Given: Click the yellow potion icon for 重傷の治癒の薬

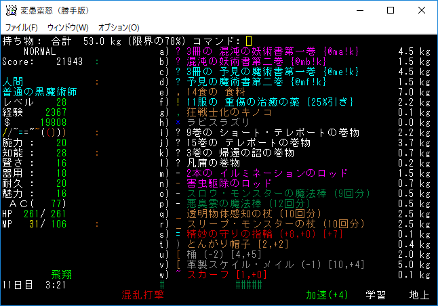Looking at the screenshot, I should (177, 102).
